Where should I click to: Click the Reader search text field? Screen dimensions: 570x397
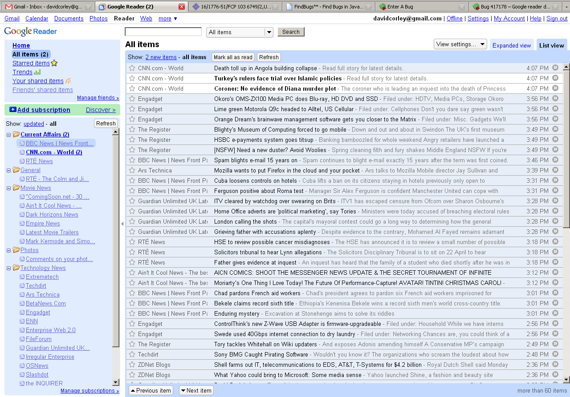click(163, 32)
